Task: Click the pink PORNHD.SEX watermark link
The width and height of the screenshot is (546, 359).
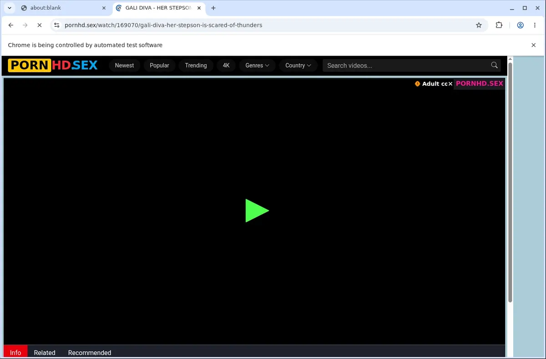Action: [x=480, y=84]
